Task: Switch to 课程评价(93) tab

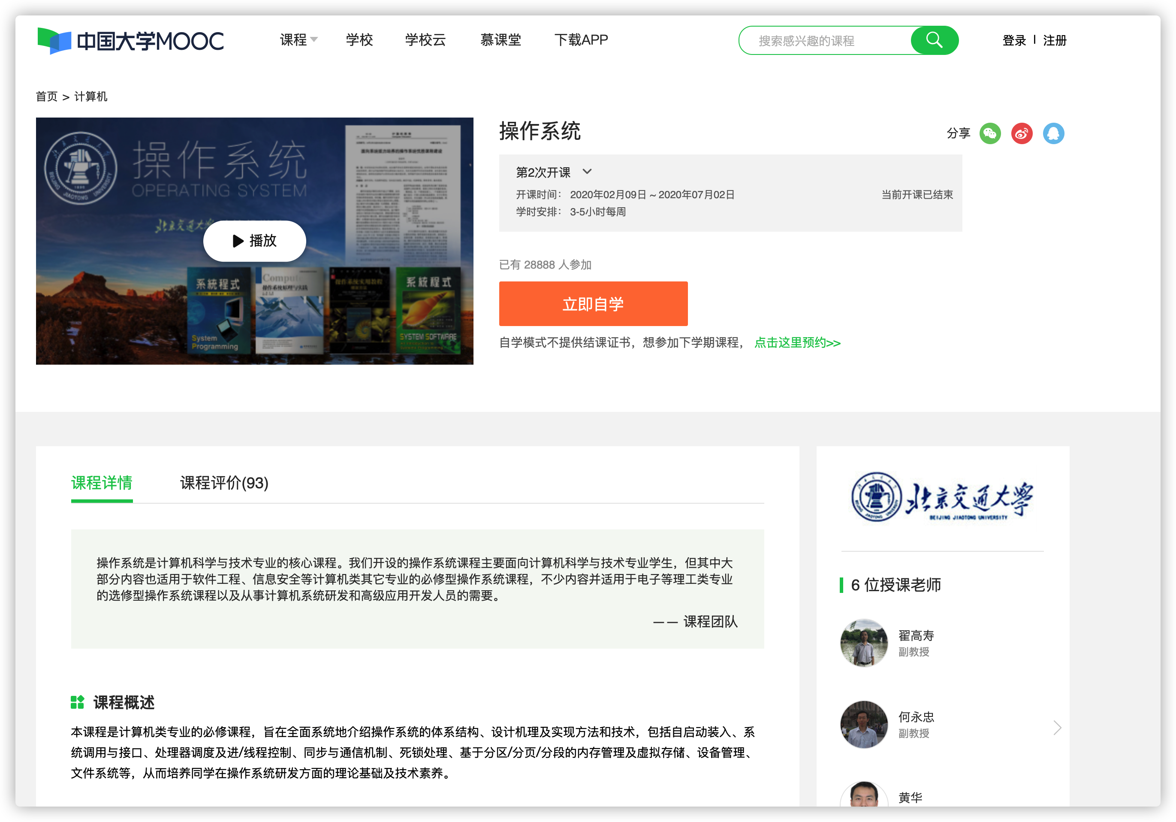Action: (224, 483)
